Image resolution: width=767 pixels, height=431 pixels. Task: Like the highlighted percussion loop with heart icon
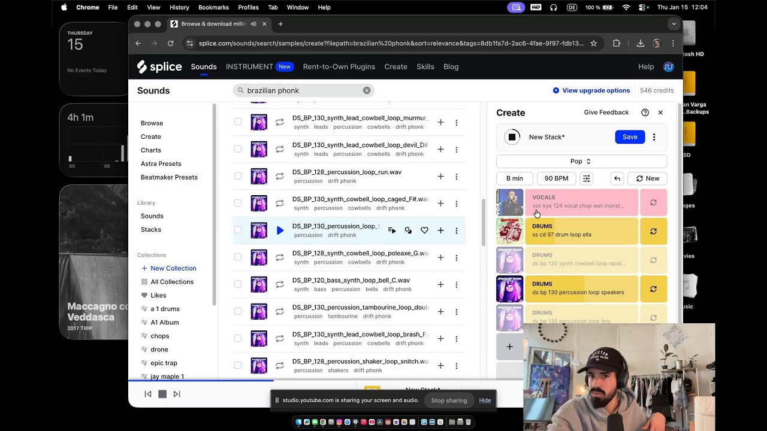tap(424, 230)
